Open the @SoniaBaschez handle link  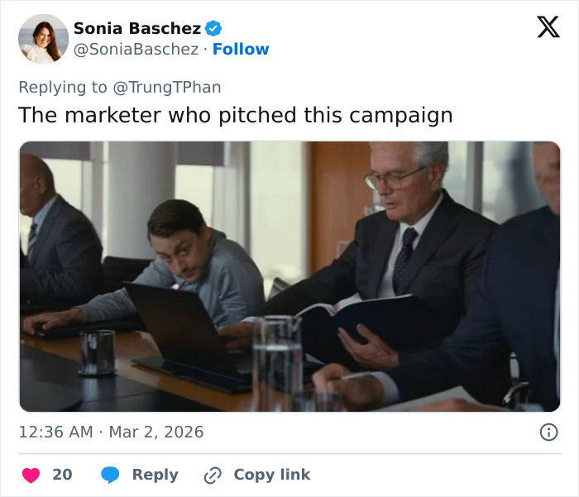tap(136, 50)
